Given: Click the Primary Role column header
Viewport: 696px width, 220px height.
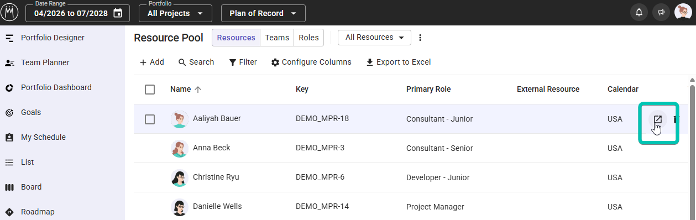Looking at the screenshot, I should click(x=428, y=90).
